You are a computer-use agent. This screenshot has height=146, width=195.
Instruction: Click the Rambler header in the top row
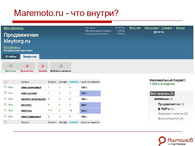(x=74, y=82)
